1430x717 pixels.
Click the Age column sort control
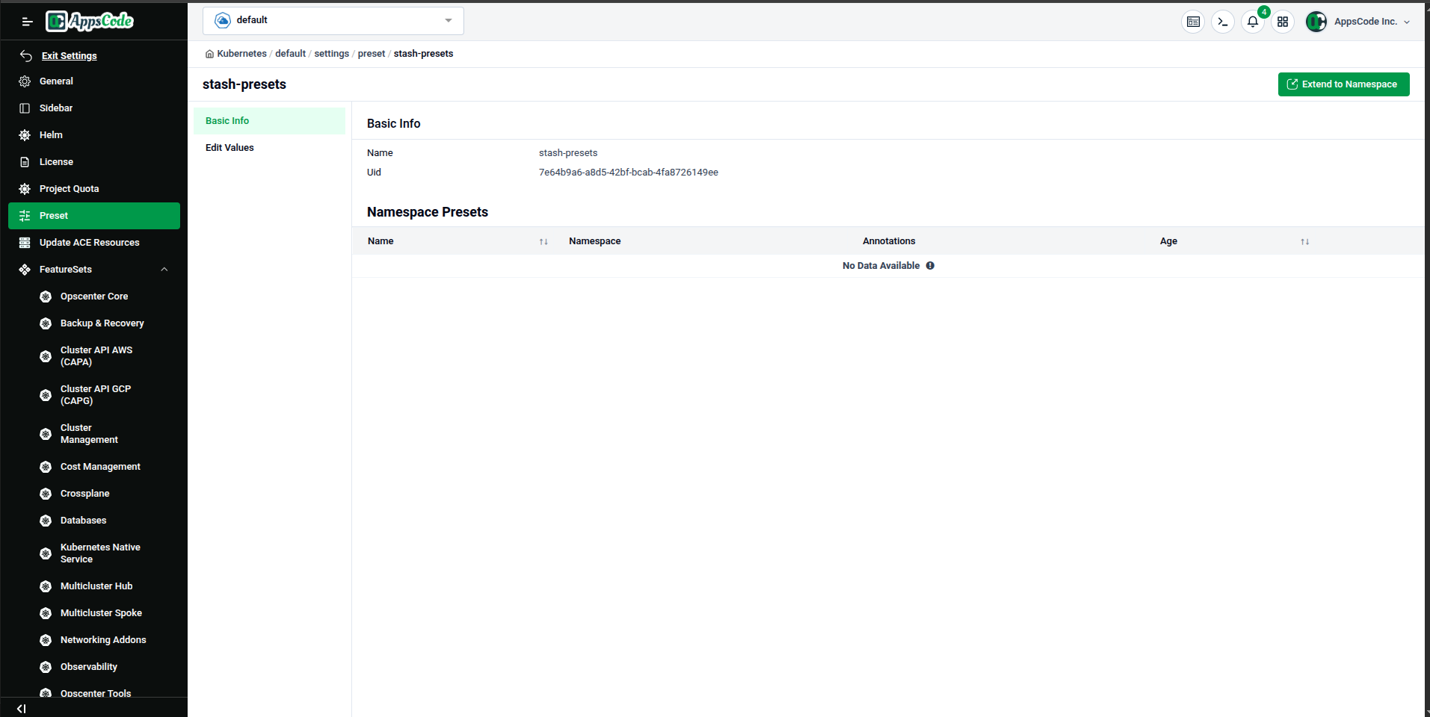pos(1305,241)
